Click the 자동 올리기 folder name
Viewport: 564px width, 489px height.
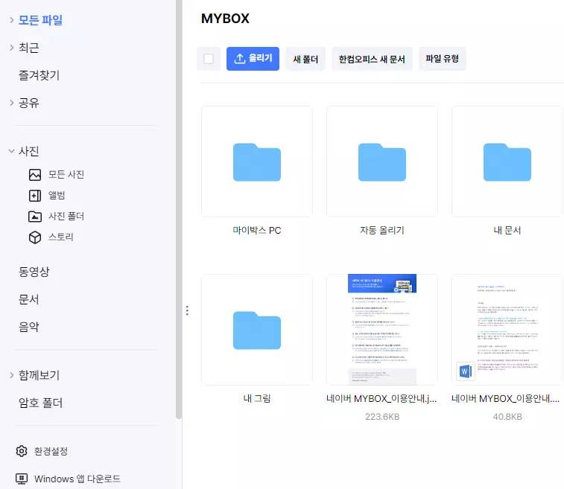coord(382,230)
